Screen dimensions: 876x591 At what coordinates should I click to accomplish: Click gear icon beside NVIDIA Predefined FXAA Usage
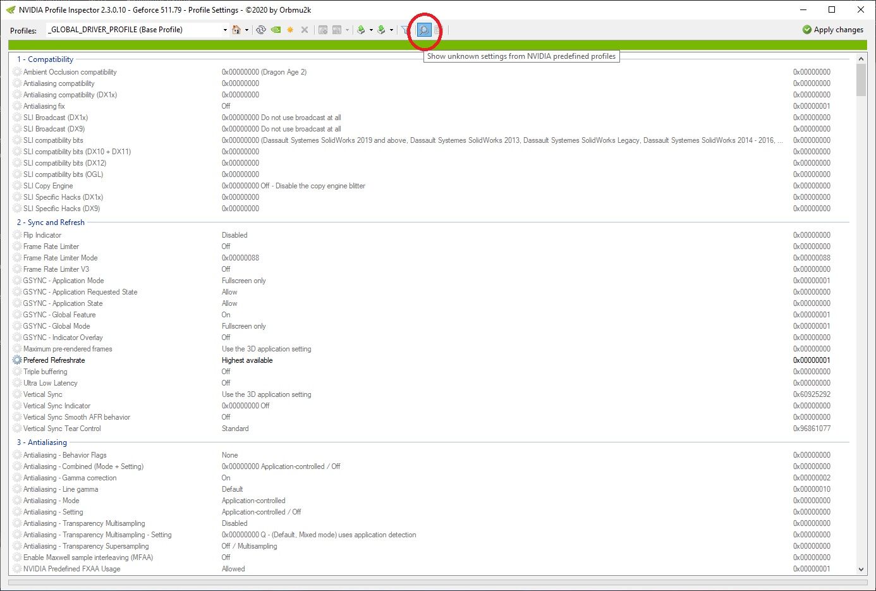(x=17, y=569)
